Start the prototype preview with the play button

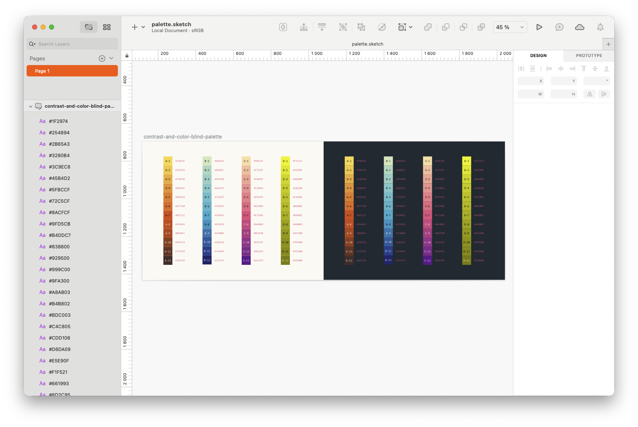[539, 27]
